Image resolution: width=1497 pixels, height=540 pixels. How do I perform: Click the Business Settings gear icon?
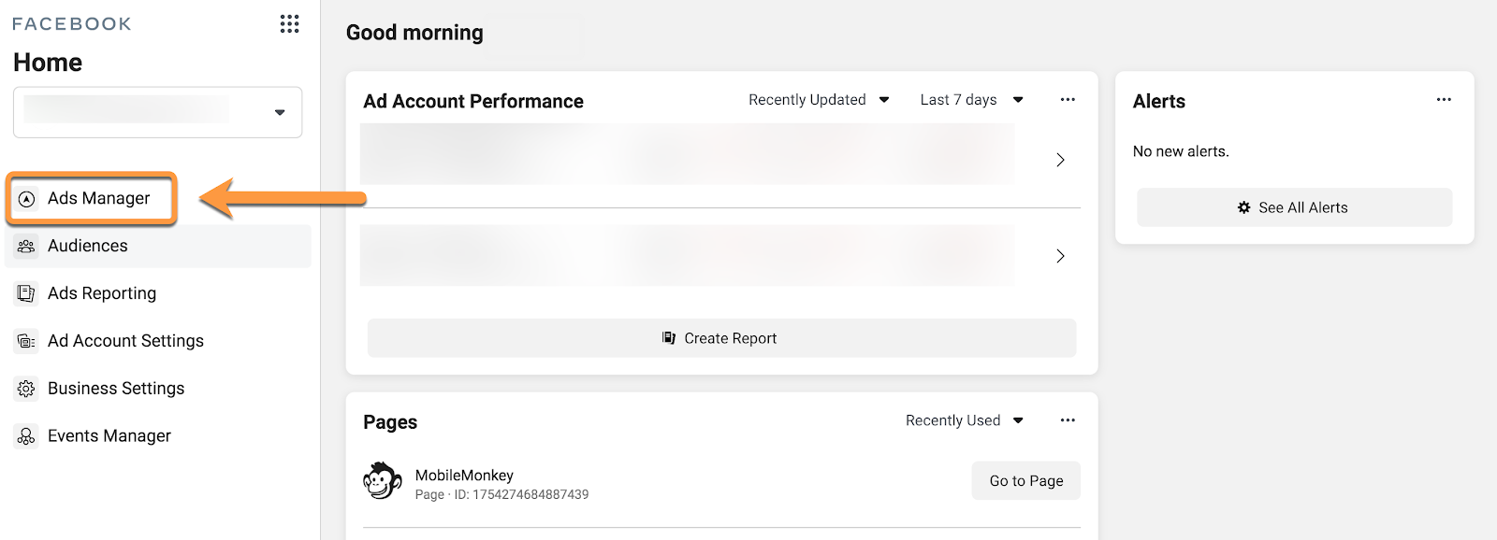coord(26,389)
